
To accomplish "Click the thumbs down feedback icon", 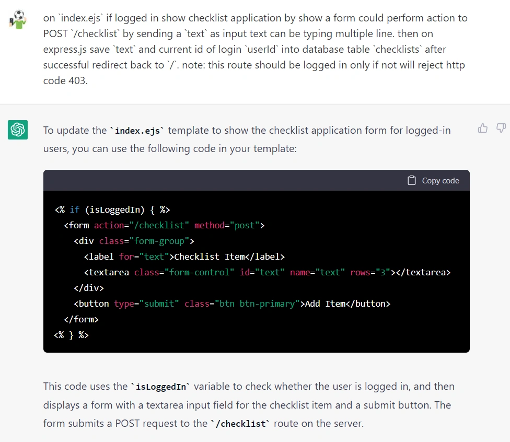I will (x=501, y=129).
